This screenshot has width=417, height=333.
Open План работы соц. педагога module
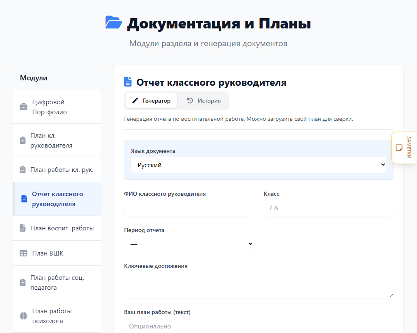tap(57, 282)
